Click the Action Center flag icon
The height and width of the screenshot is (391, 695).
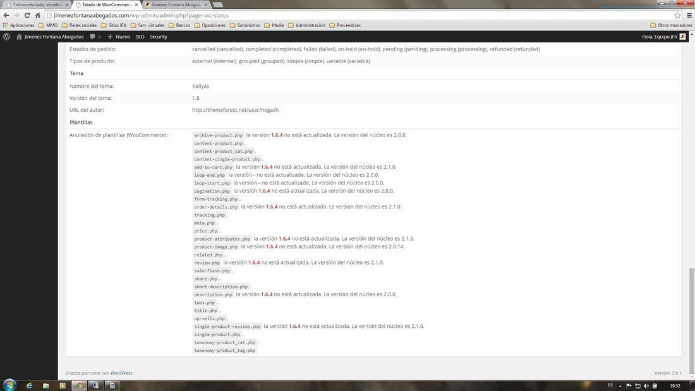tap(629, 386)
